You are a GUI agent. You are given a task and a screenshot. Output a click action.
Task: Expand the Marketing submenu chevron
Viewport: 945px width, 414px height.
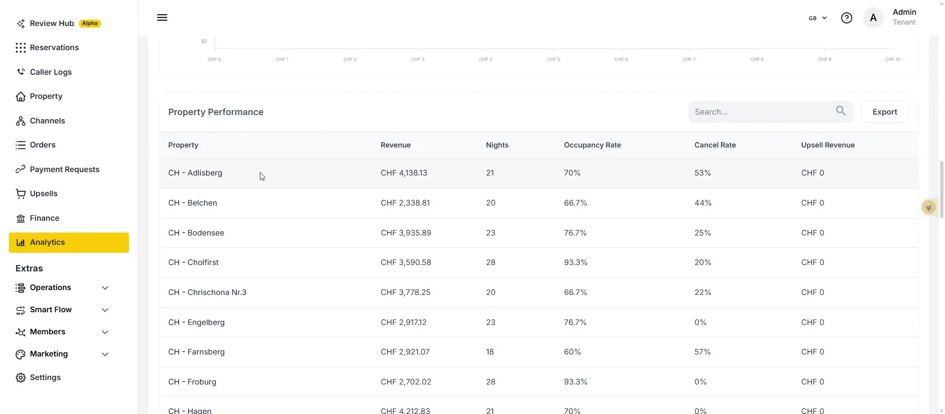coord(105,355)
